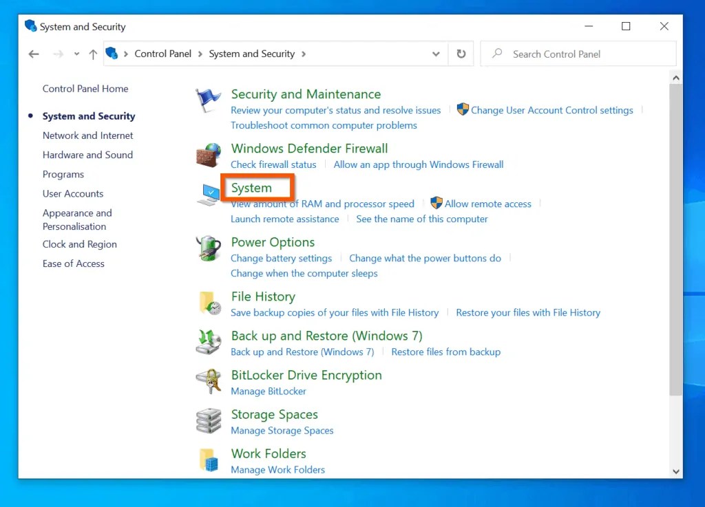Open the recent locations chevron near Back button
Viewport: 705px width, 507px height.
pos(76,54)
